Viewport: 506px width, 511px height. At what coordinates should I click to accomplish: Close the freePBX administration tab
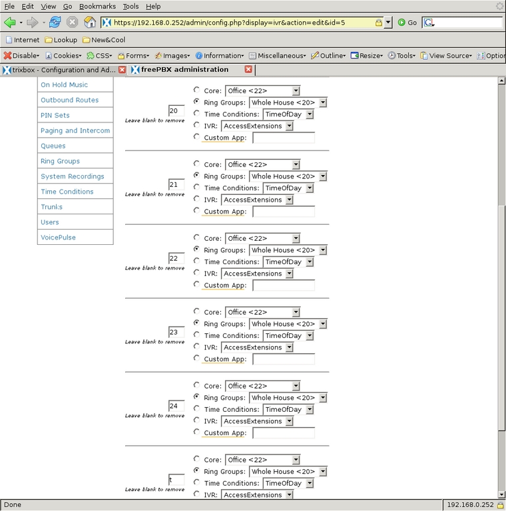point(248,69)
